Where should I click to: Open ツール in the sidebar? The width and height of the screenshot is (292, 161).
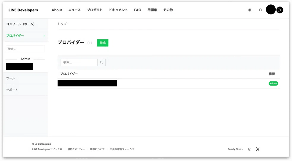point(26,78)
